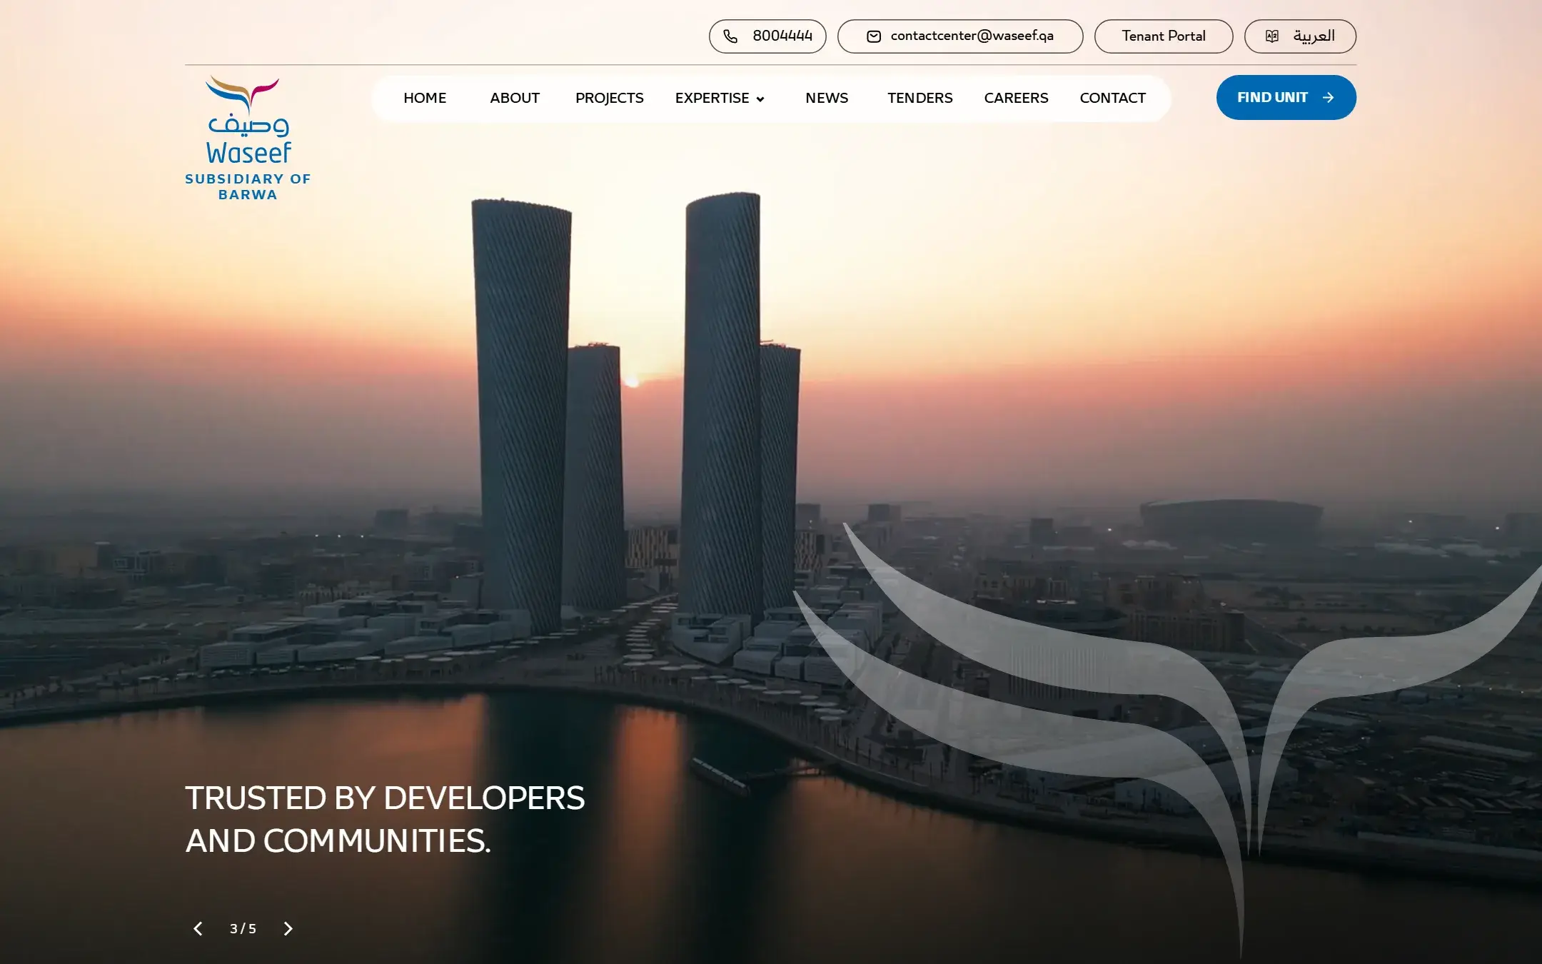The image size is (1542, 964).
Task: Click the phone icon beside 8004444
Action: tap(730, 36)
